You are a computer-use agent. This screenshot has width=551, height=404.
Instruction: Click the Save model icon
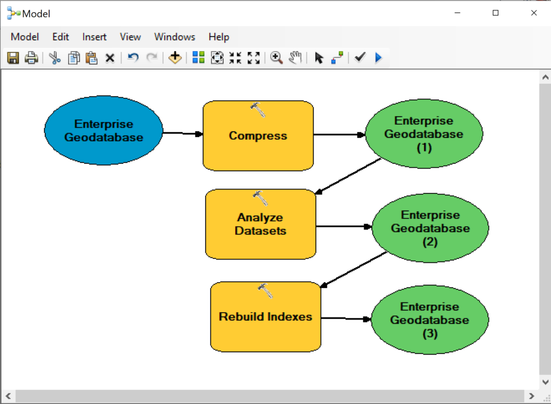(13, 58)
